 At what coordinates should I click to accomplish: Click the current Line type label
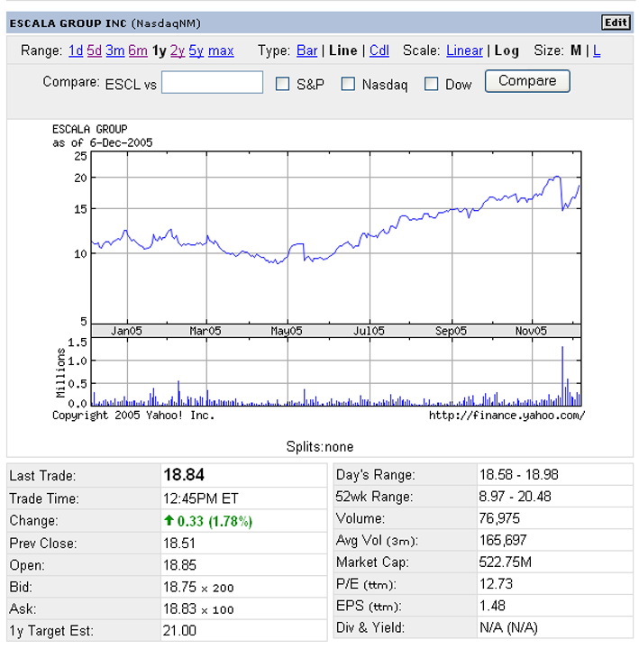pos(343,50)
